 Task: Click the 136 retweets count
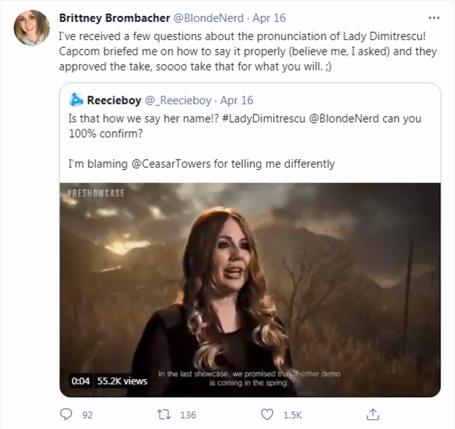click(x=187, y=415)
